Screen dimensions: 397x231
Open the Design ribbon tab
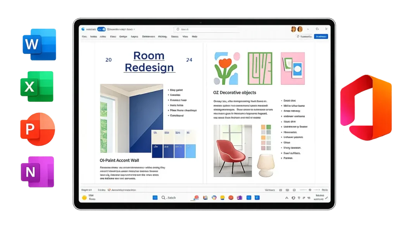pos(123,36)
